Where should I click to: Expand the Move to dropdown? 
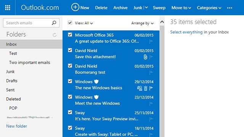click(x=181, y=8)
